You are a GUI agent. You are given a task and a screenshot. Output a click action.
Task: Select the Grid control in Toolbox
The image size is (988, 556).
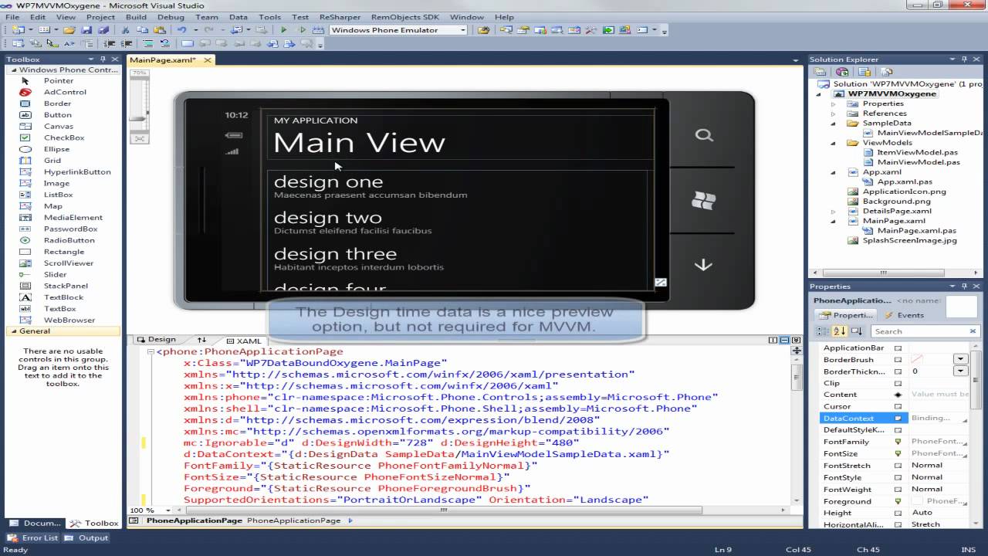(x=52, y=161)
